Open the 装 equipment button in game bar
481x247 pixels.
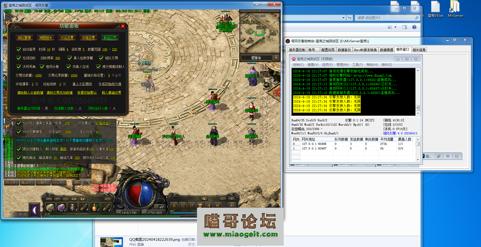tap(174, 206)
